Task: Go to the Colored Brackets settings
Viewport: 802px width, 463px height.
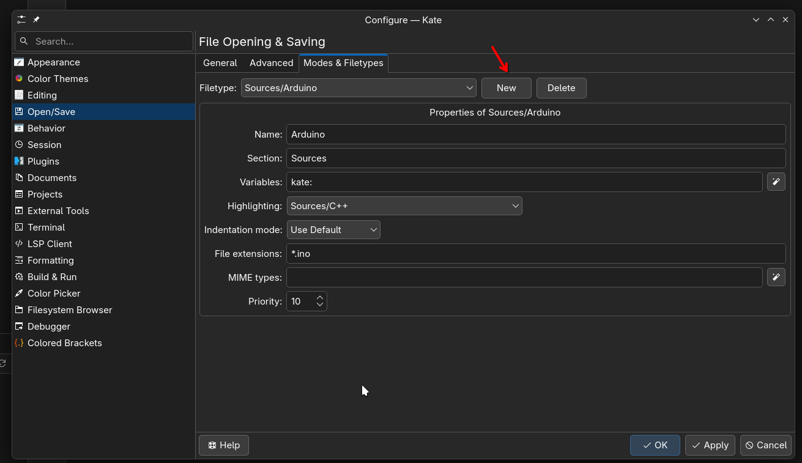Action: pos(64,343)
